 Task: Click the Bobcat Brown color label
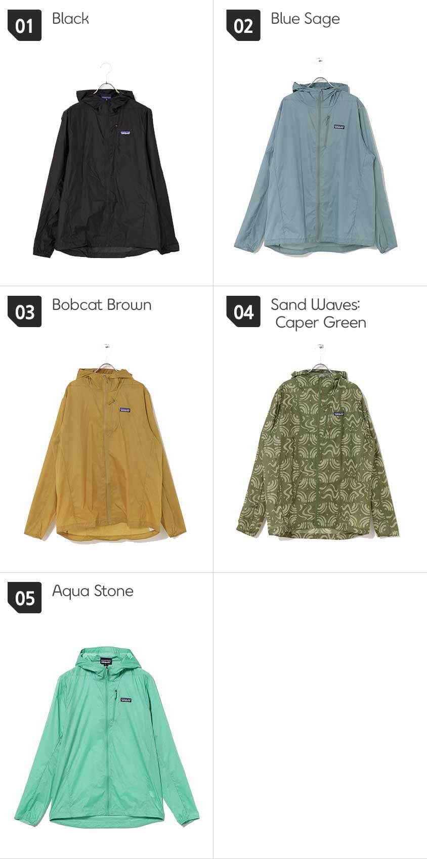pyautogui.click(x=102, y=305)
